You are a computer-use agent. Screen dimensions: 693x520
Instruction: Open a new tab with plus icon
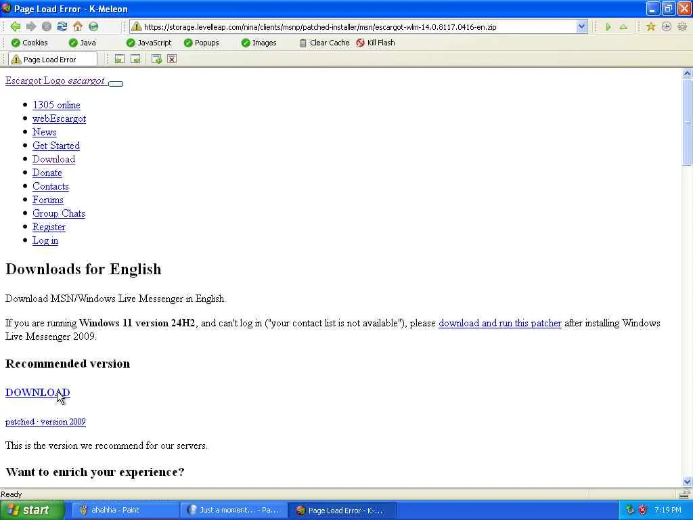coord(156,60)
